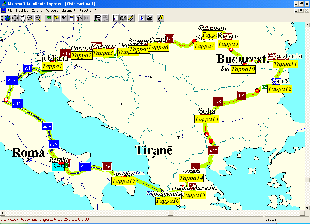This screenshot has width=310, height=224.
Task: Click the route summary in status bar
Action: coord(45,219)
